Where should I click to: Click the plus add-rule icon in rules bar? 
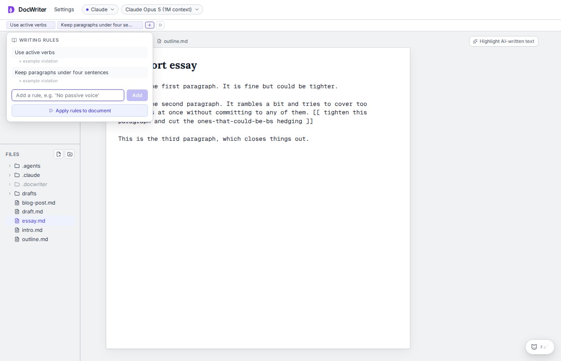tap(149, 25)
